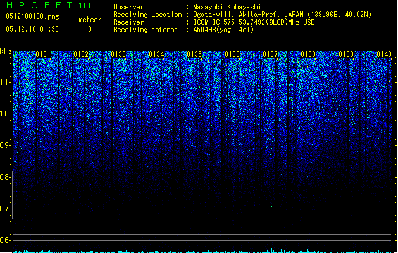Click the 'Observer' field label
Image resolution: width=398 pixels, height=253 pixels.
[128, 7]
